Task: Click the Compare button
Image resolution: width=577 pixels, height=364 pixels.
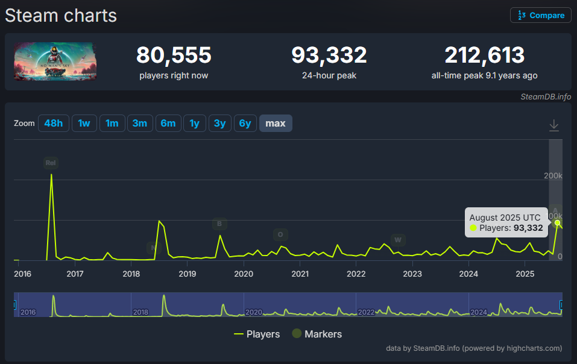Action: pyautogui.click(x=541, y=16)
